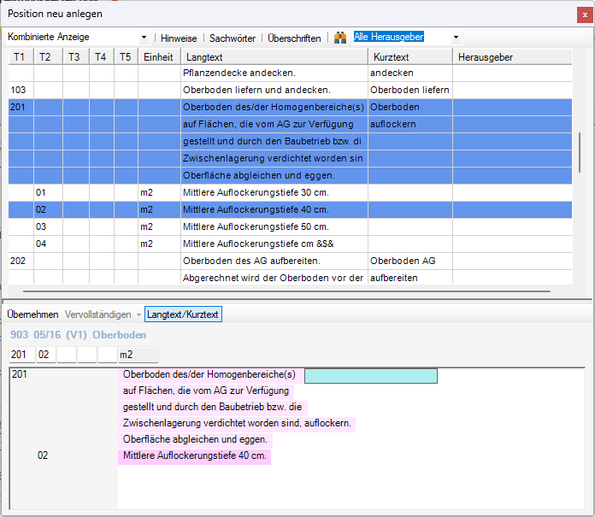Expand the Vervollständigen dropdown arrow

[138, 314]
